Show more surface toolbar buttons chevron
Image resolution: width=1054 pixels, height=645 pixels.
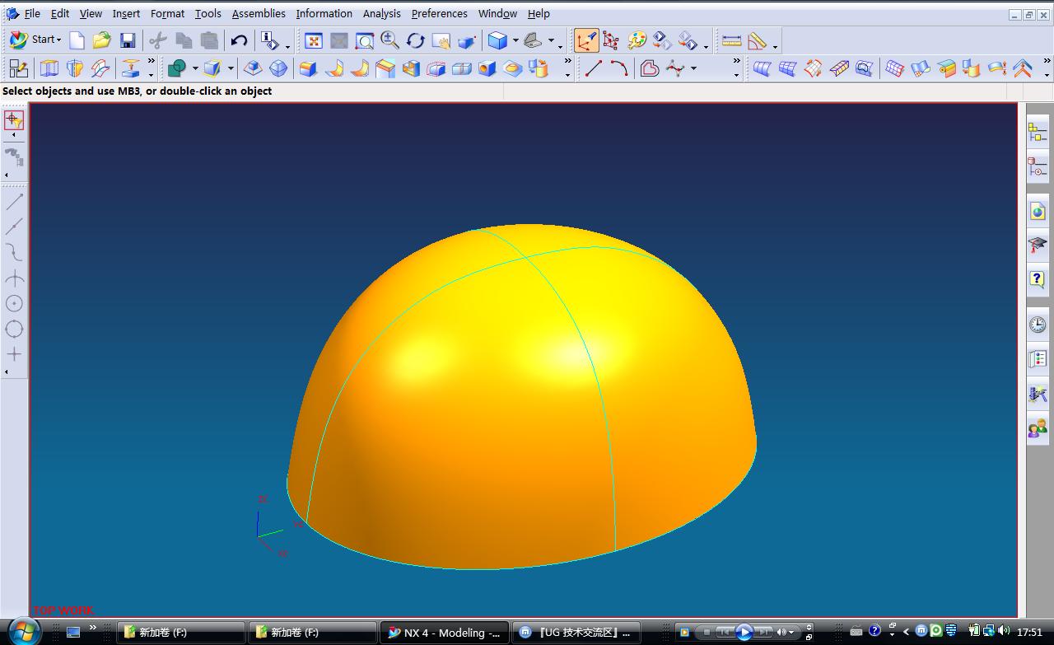point(1047,62)
